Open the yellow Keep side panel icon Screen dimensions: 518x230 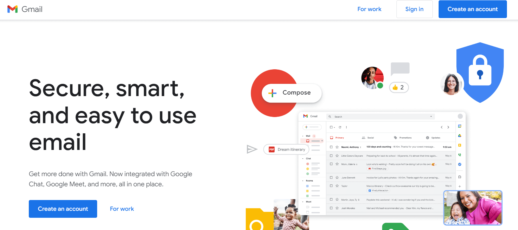click(x=460, y=145)
